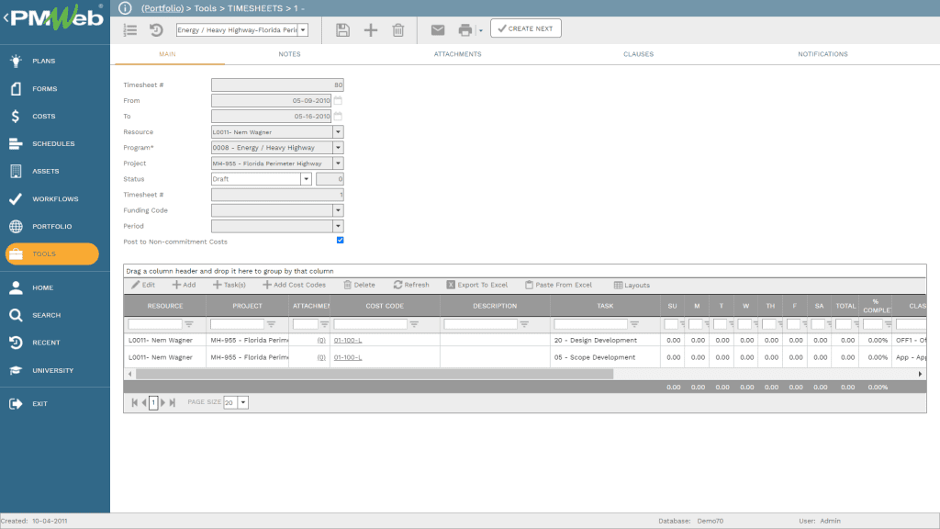The image size is (940, 529).
Task: Open the Plans sidebar section
Action: (43, 61)
